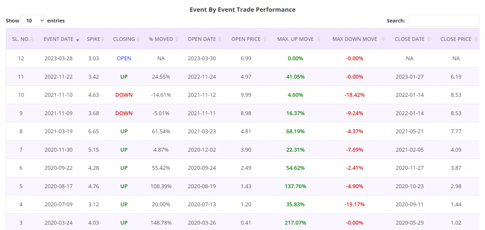Sort by % MOVED arrow icon
The height and width of the screenshot is (230, 485).
coord(176,39)
